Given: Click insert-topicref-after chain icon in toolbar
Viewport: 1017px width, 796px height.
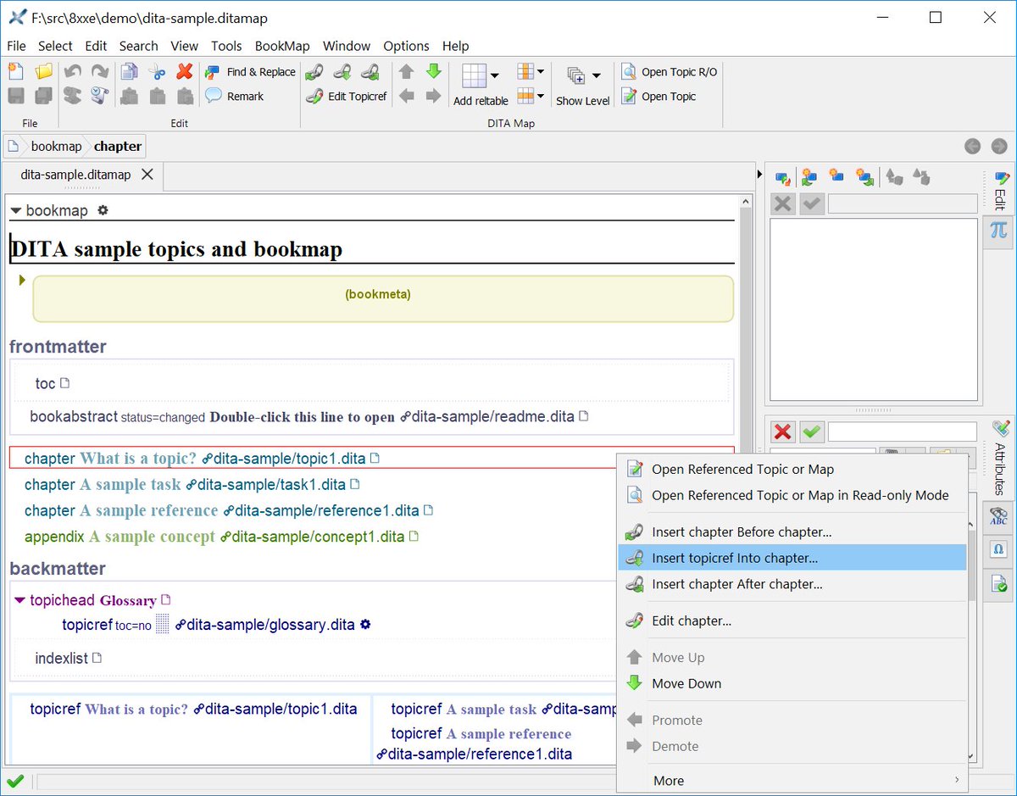Looking at the screenshot, I should point(370,72).
